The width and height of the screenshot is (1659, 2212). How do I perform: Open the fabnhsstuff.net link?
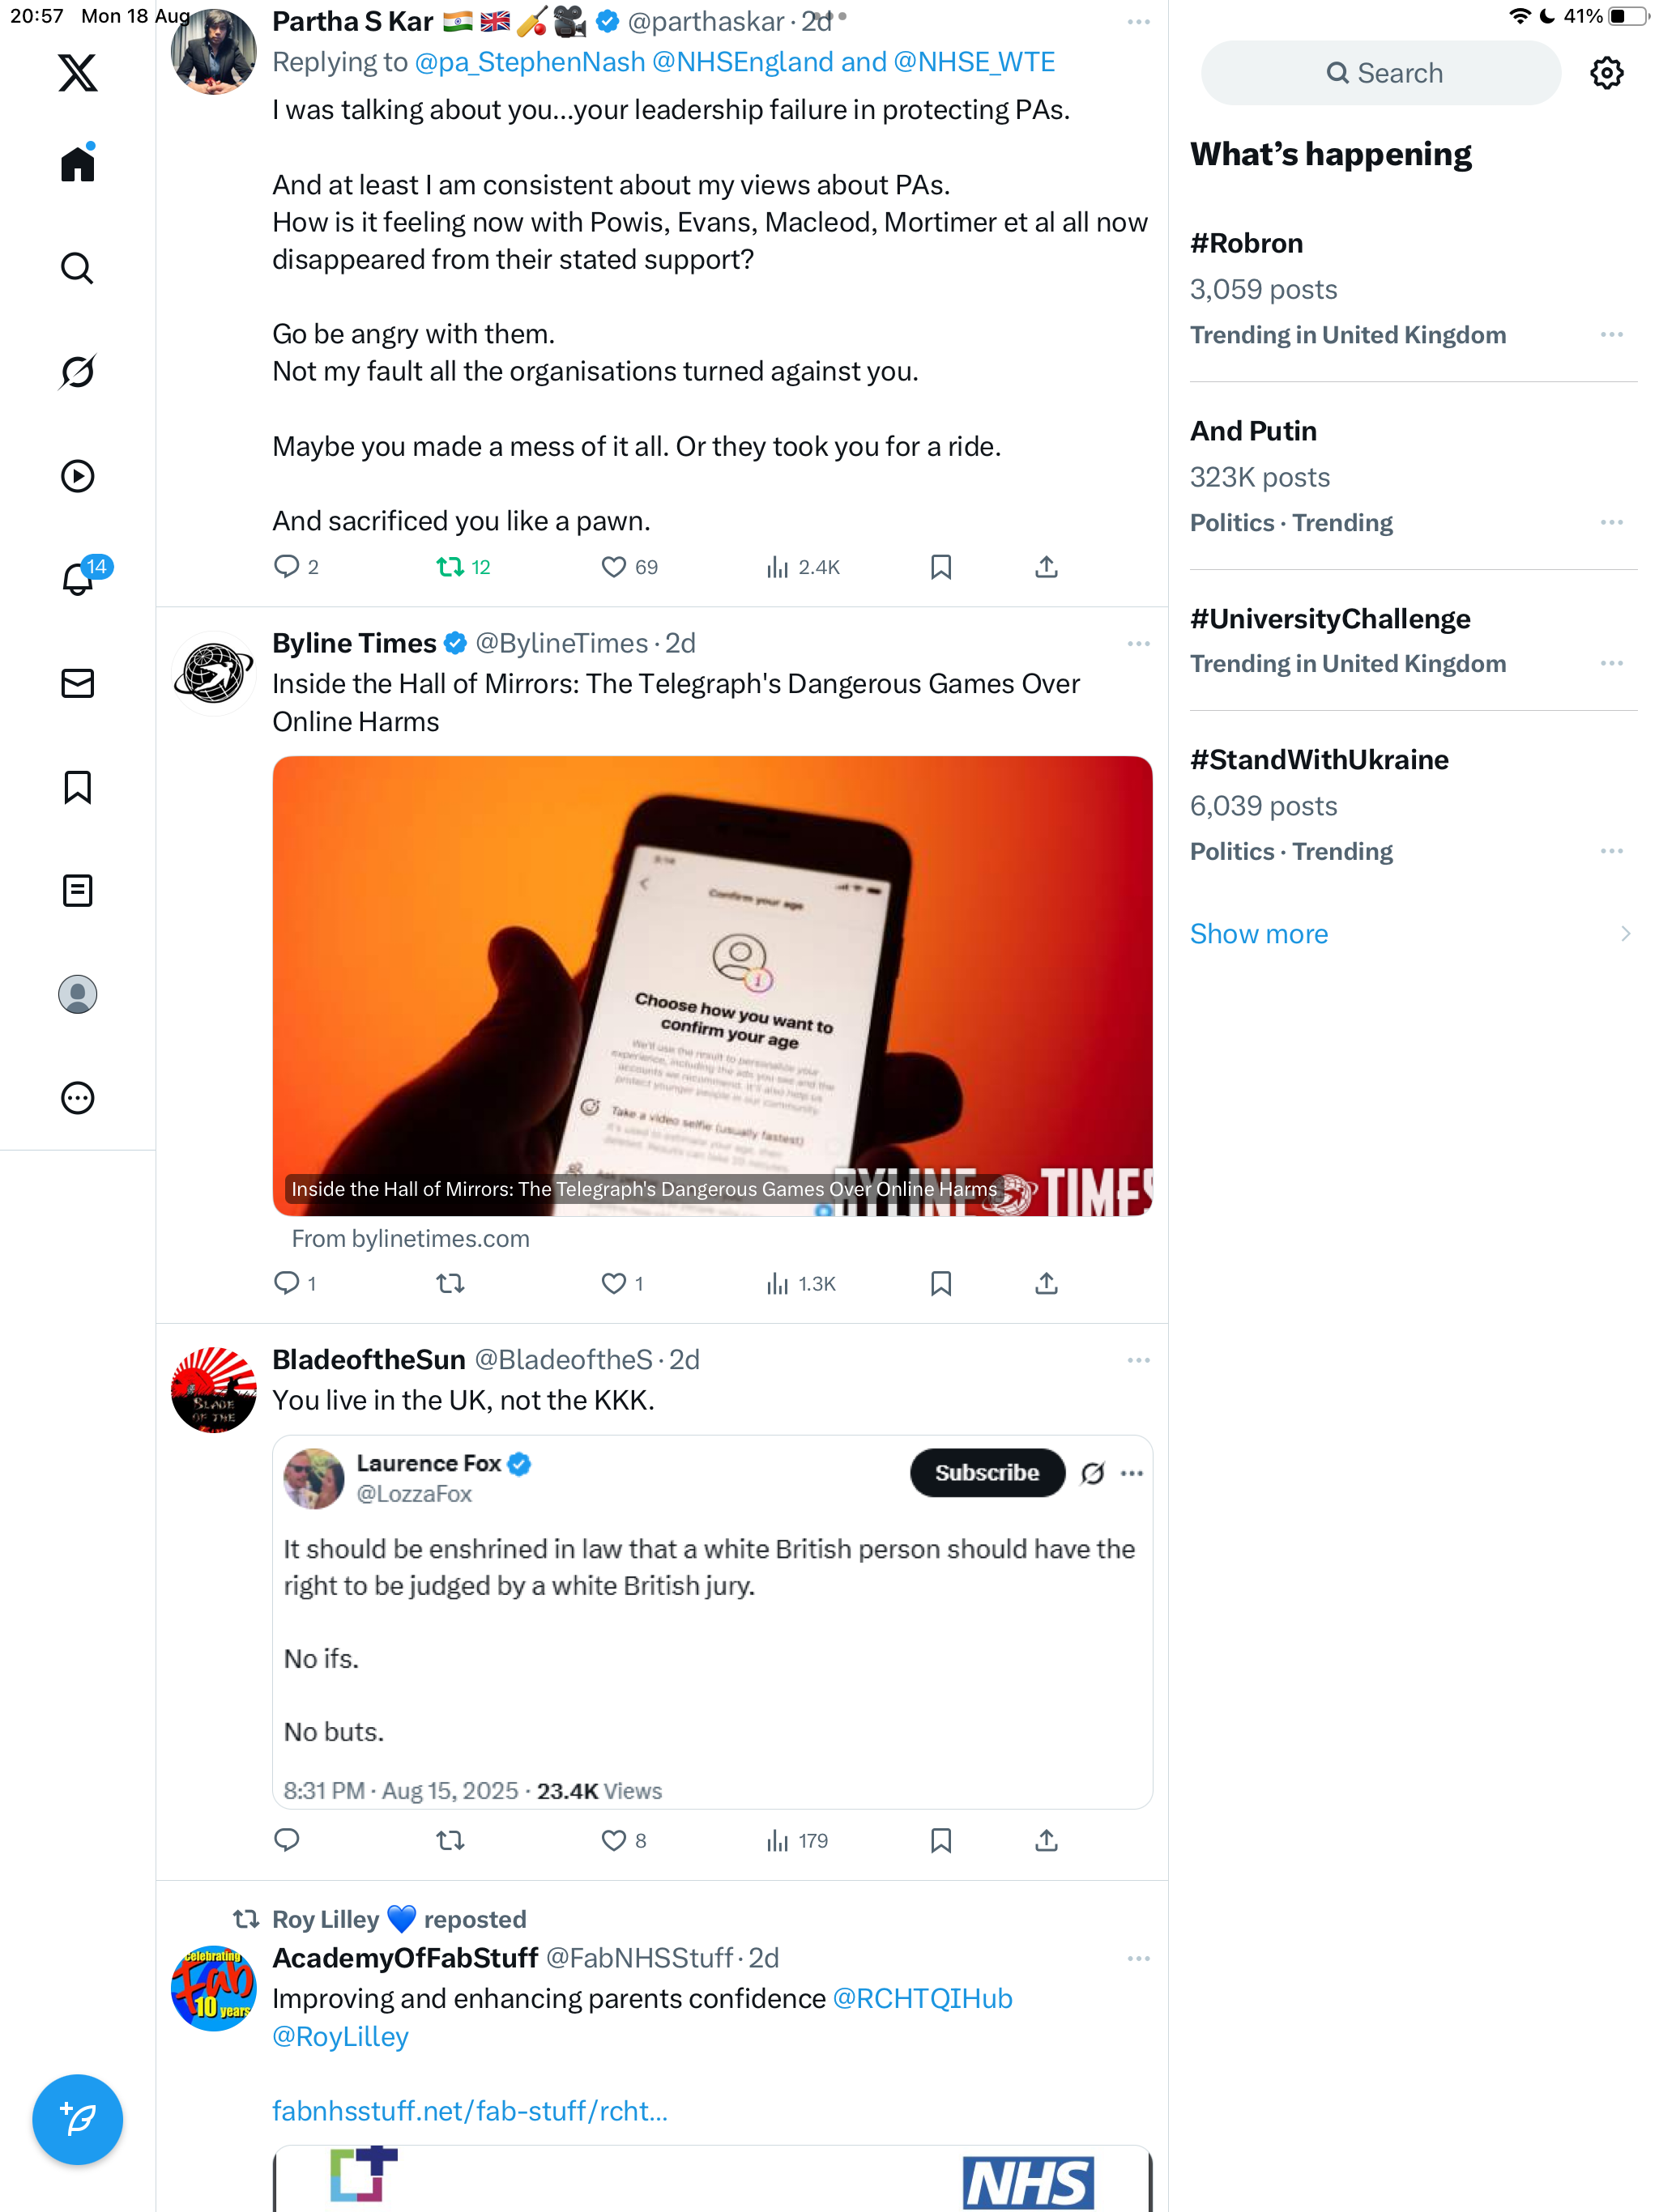tap(469, 2111)
